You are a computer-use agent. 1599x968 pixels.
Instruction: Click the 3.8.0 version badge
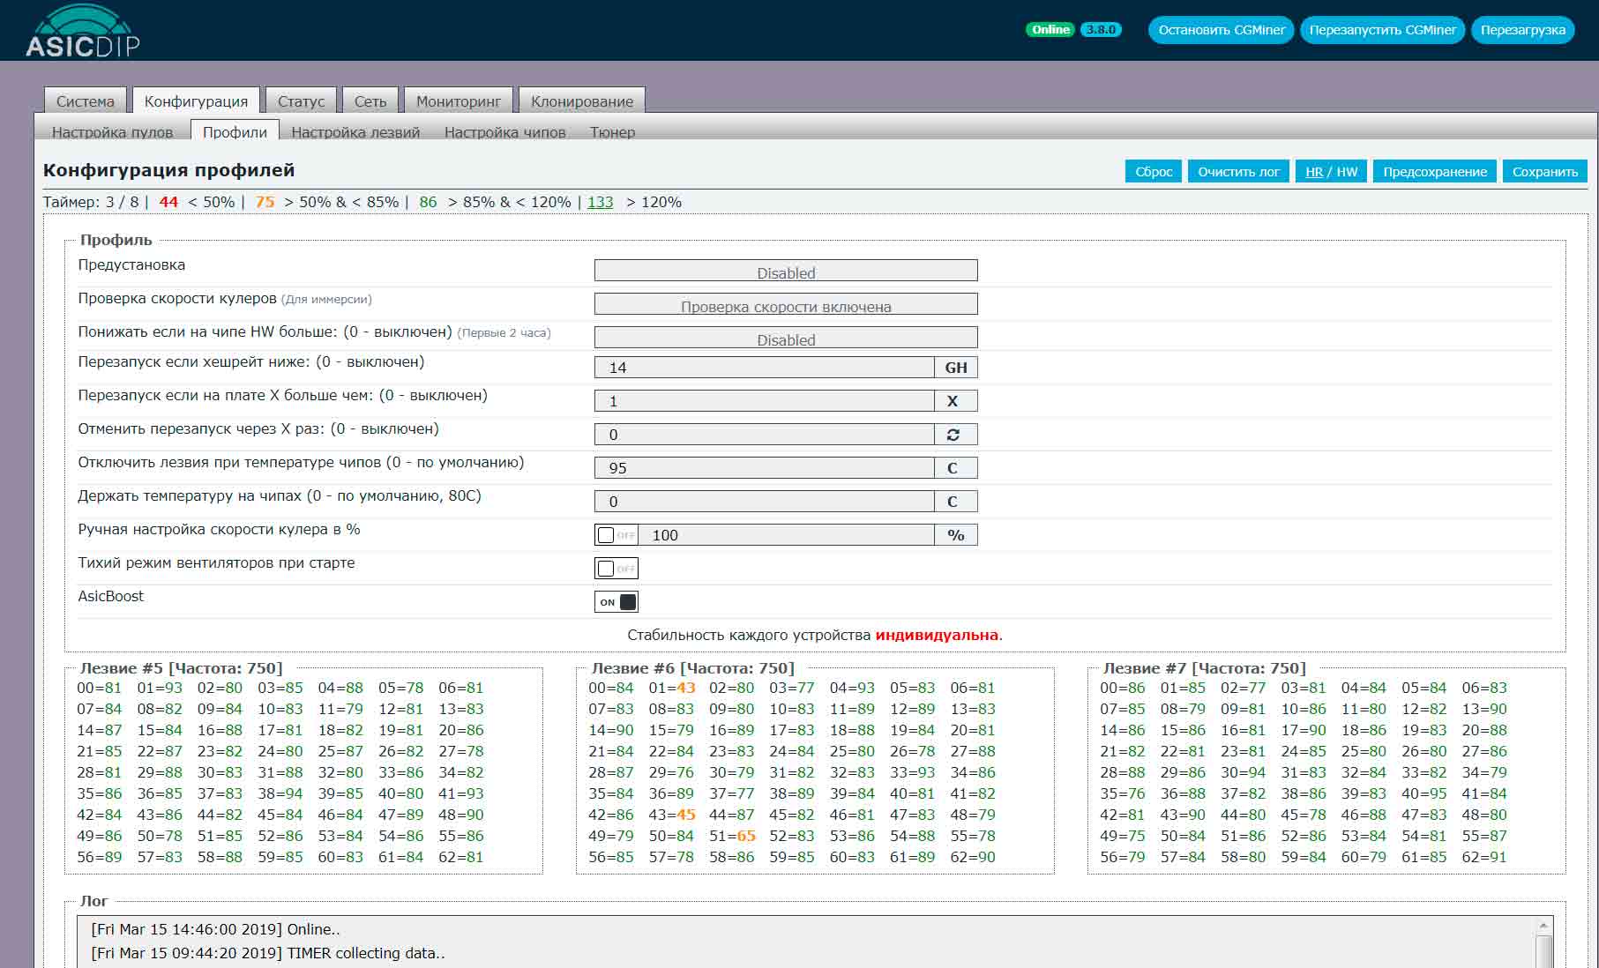pos(1101,29)
